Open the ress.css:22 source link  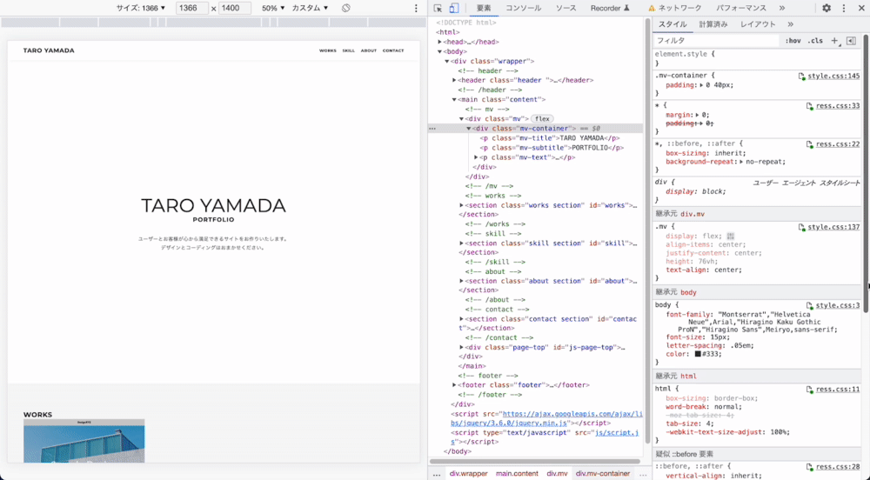[837, 144]
